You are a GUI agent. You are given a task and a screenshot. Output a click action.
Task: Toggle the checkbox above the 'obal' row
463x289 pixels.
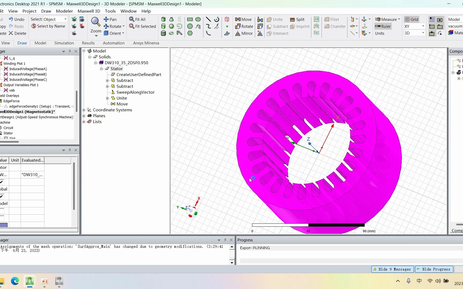click(x=2, y=182)
